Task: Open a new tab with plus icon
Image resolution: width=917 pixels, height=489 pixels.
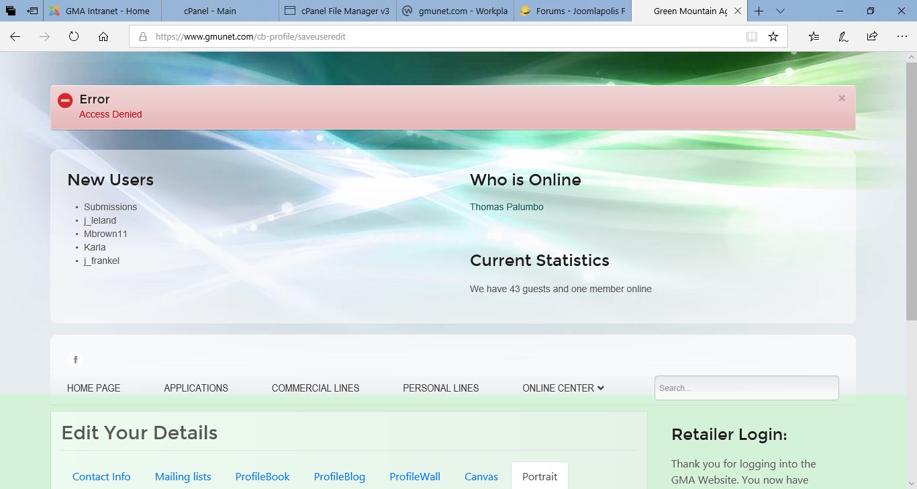Action: pos(759,11)
